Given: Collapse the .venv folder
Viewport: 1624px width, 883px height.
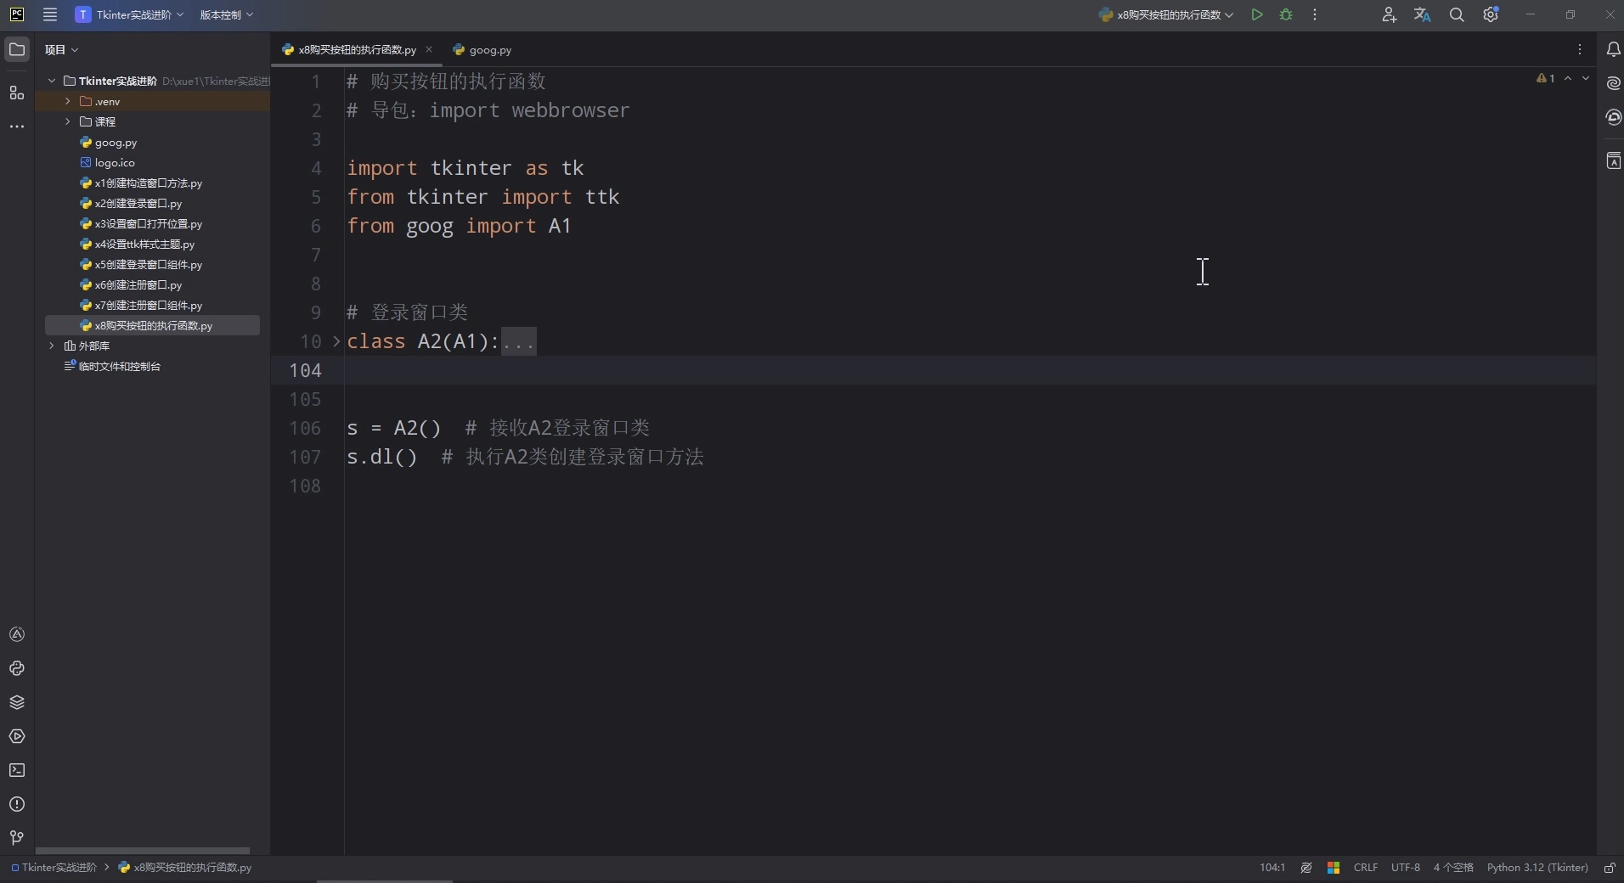Looking at the screenshot, I should [x=67, y=101].
